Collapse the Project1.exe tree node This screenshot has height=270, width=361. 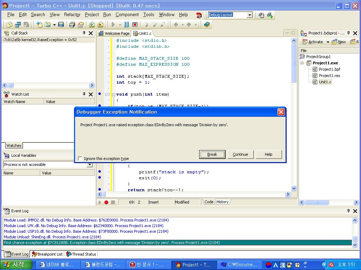302,63
